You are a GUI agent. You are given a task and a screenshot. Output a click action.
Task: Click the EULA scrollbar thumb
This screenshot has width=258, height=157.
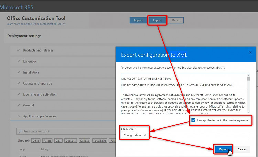point(248,79)
